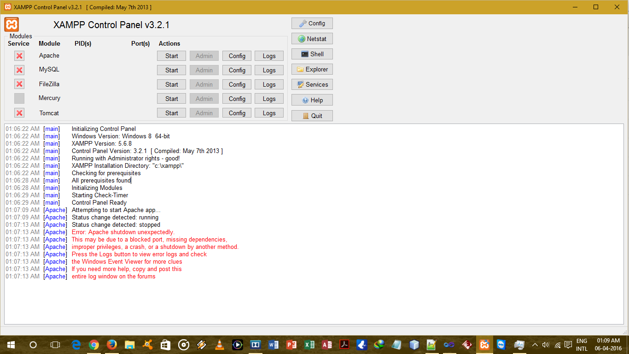Open Adobe Acrobat Reader from the taskbar
629x354 pixels.
pos(344,345)
